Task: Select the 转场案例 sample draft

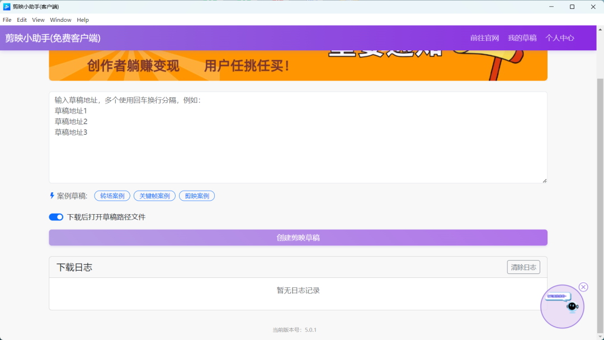Action: point(112,196)
